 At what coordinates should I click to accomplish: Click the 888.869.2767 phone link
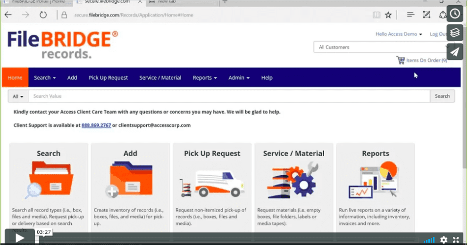[x=96, y=126]
